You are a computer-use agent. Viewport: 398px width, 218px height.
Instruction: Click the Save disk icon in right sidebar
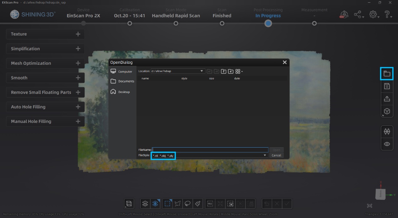387,86
